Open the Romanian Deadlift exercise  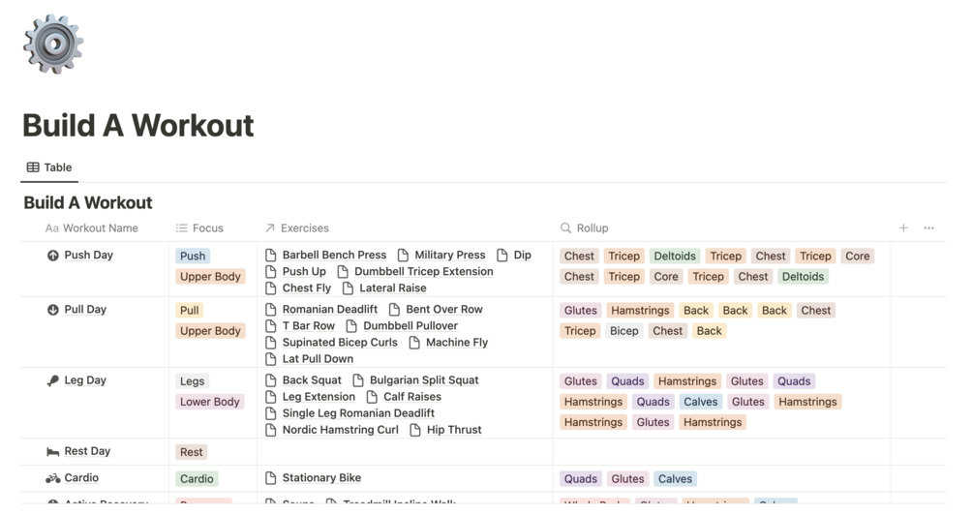[329, 310]
